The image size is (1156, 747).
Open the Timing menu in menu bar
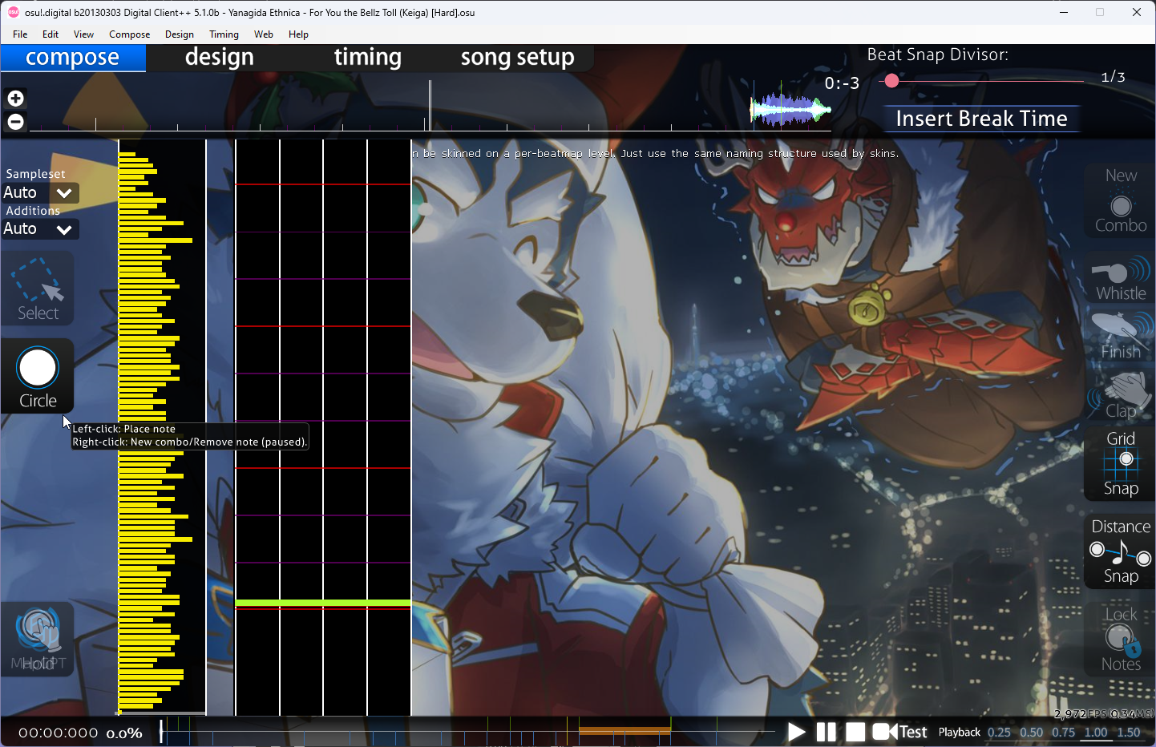click(224, 34)
